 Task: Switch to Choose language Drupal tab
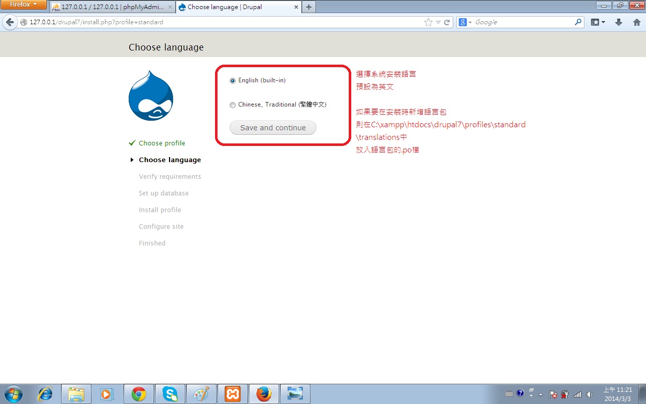[x=239, y=7]
